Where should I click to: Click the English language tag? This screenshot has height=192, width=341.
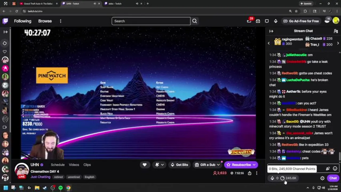[89, 177]
